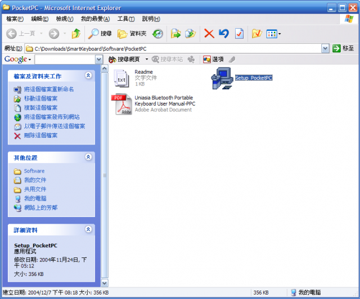Click the green Go arrow button
Image resolution: width=360 pixels, height=299 pixels.
[x=336, y=48]
